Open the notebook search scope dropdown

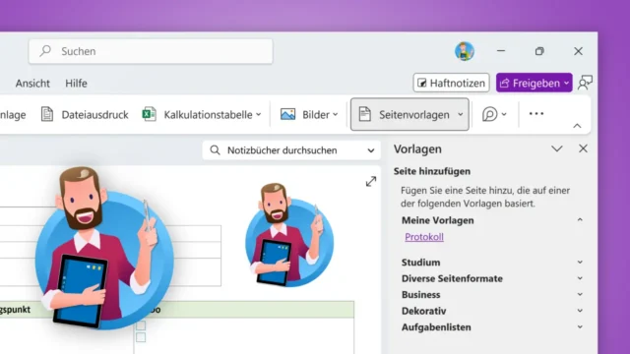click(371, 150)
